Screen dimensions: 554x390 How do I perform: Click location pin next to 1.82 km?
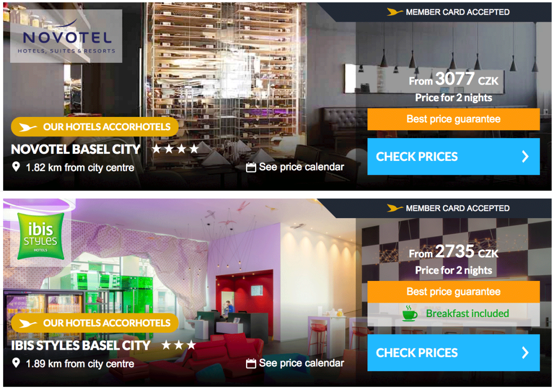[16, 167]
